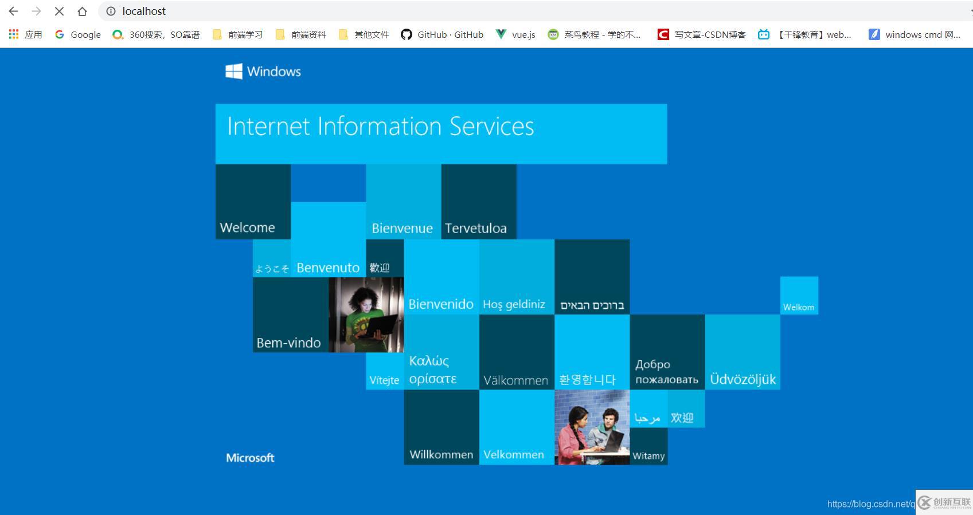This screenshot has width=973, height=515.
Task: Open the 千锋教育 web bookmark
Action: [x=804, y=34]
